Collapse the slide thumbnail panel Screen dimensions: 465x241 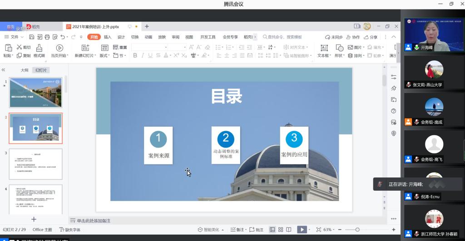point(4,70)
